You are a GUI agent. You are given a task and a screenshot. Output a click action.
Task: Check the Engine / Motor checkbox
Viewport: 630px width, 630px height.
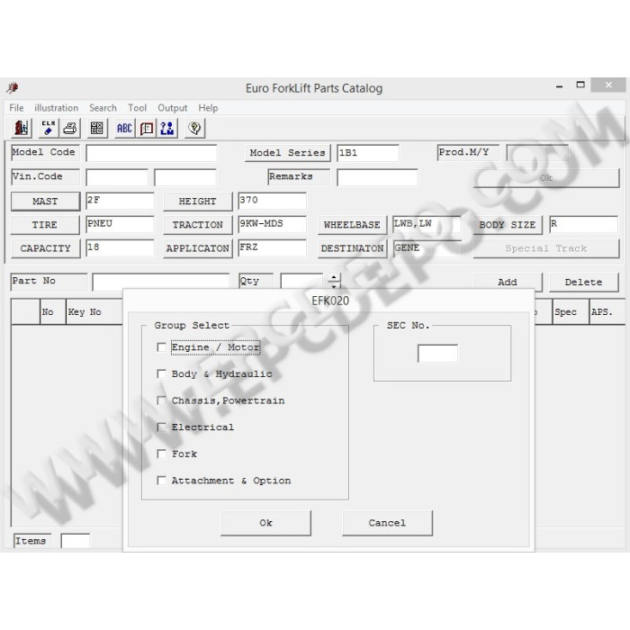coord(161,347)
